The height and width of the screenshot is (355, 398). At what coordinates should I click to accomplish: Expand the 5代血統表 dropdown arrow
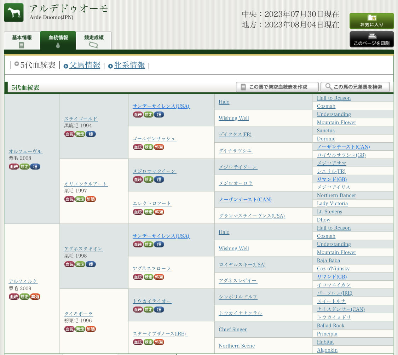click(x=17, y=64)
